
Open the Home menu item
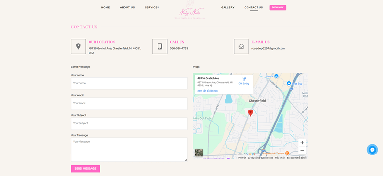coord(105,7)
